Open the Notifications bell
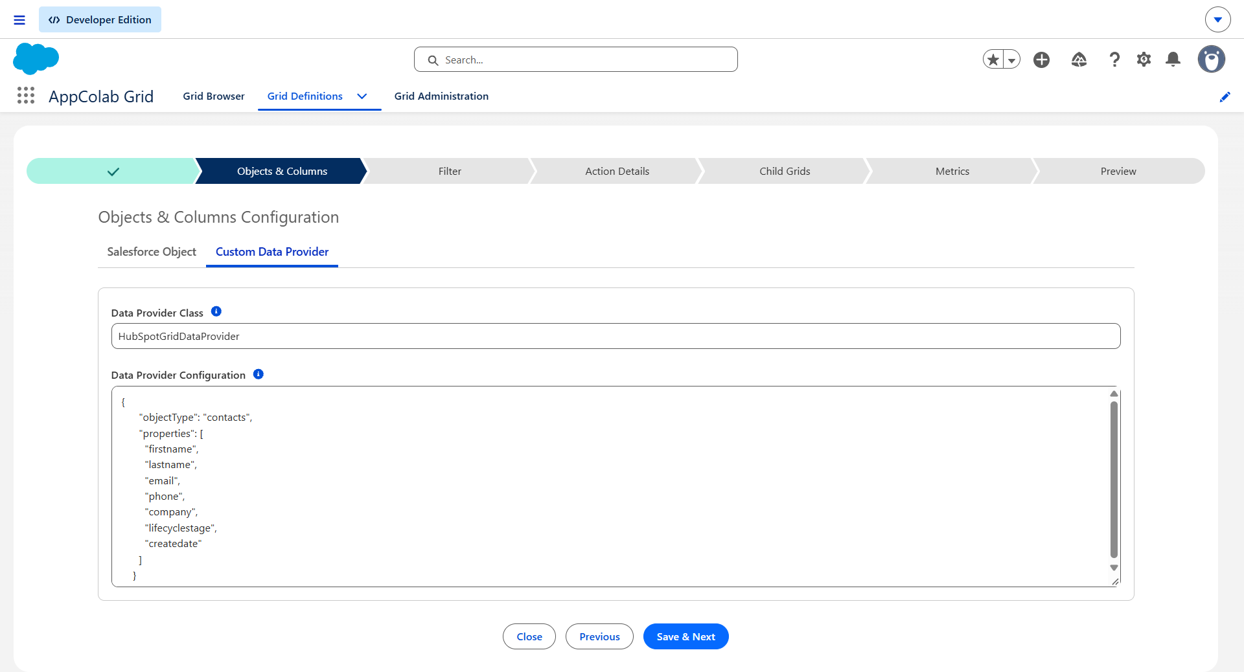Viewport: 1244px width, 672px height. pos(1173,60)
